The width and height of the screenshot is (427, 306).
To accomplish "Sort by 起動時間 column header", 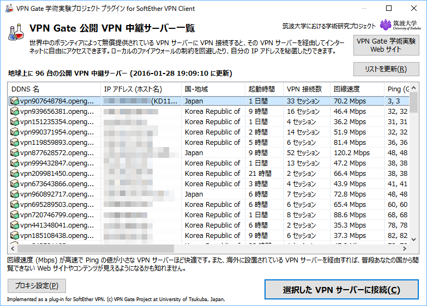I will coord(264,89).
